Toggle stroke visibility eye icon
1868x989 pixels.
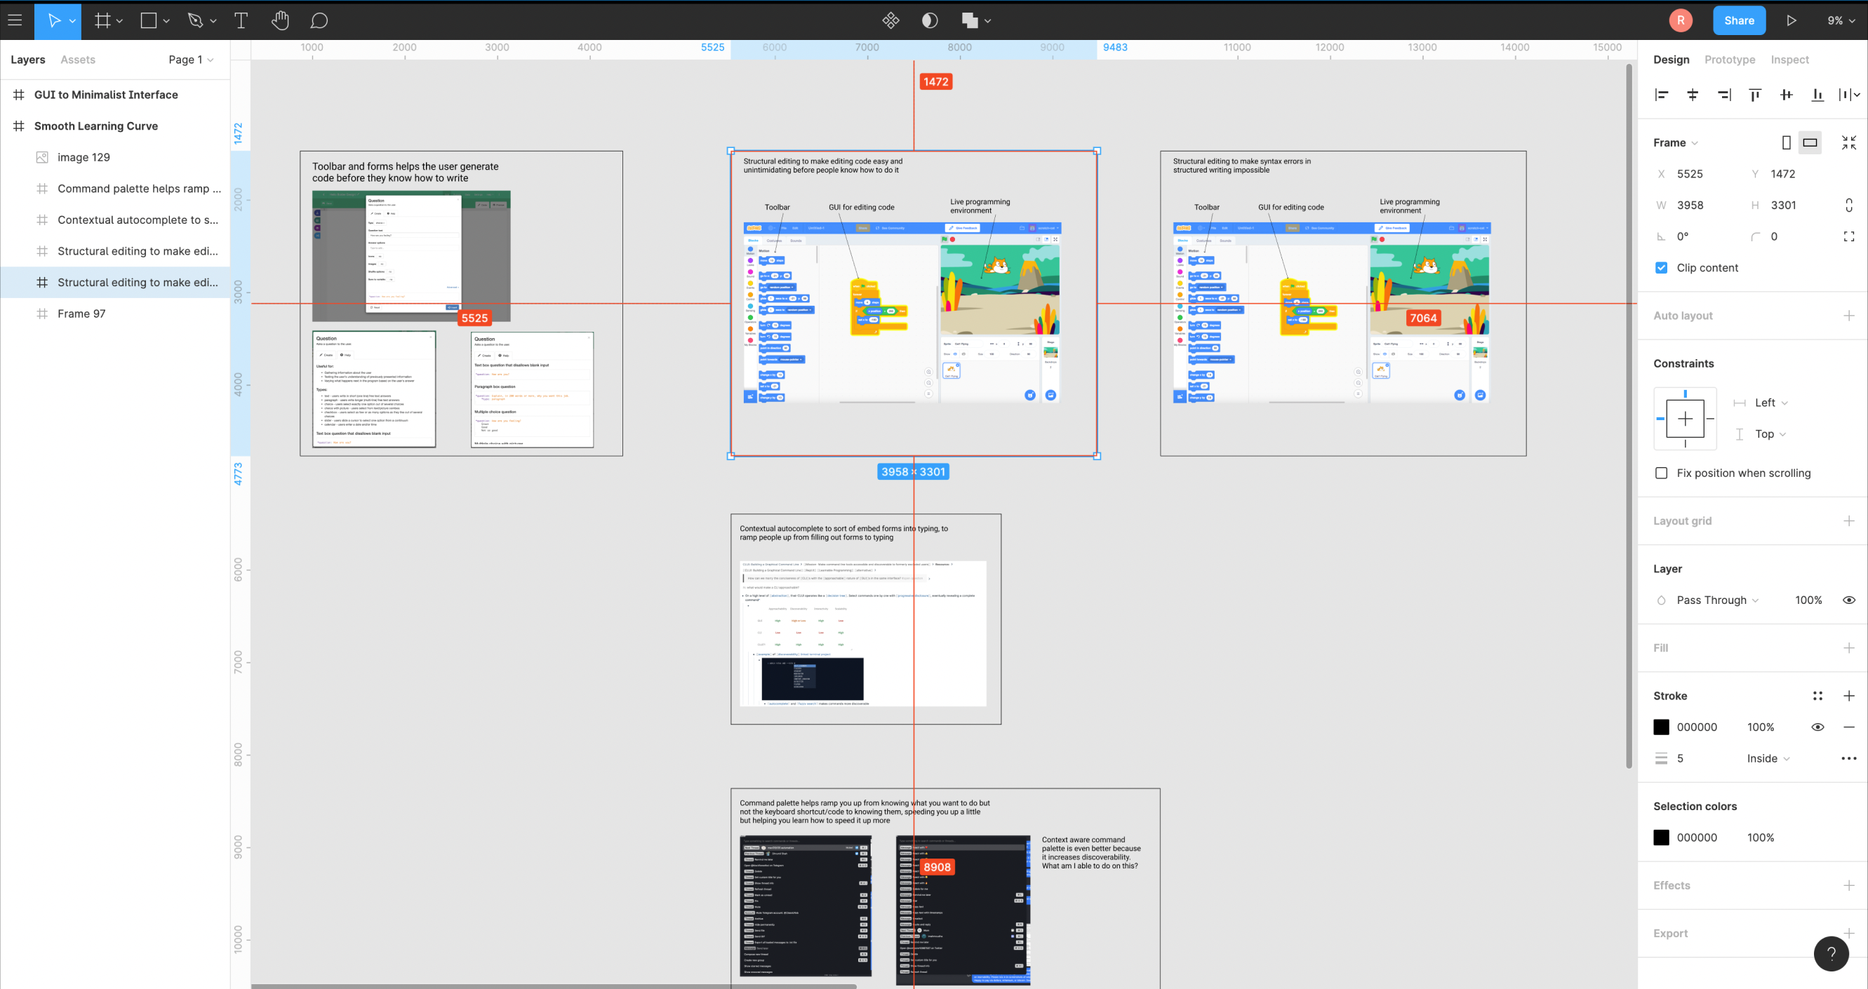1817,727
